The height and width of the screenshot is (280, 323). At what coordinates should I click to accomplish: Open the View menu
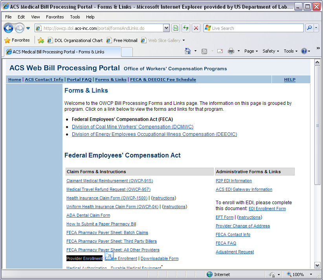35,17
